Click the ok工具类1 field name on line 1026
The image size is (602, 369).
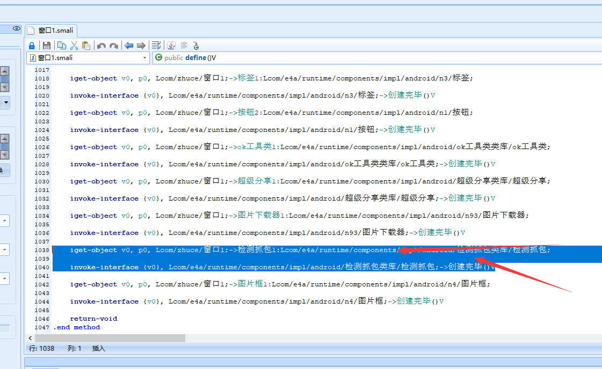(x=257, y=146)
